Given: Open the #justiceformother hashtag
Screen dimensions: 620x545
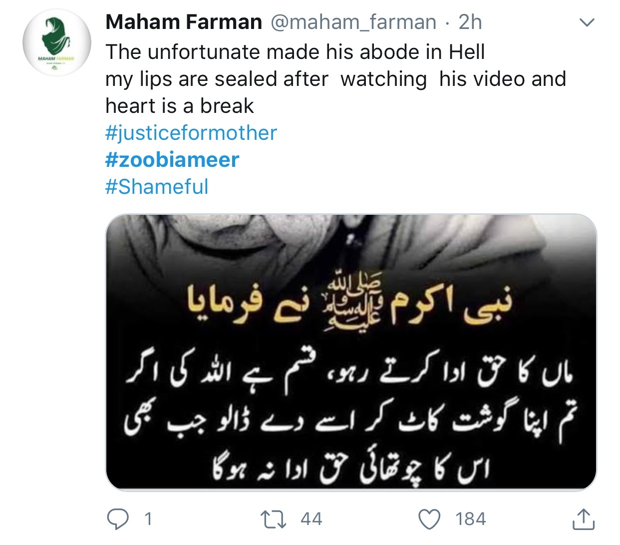Looking at the screenshot, I should point(191,133).
